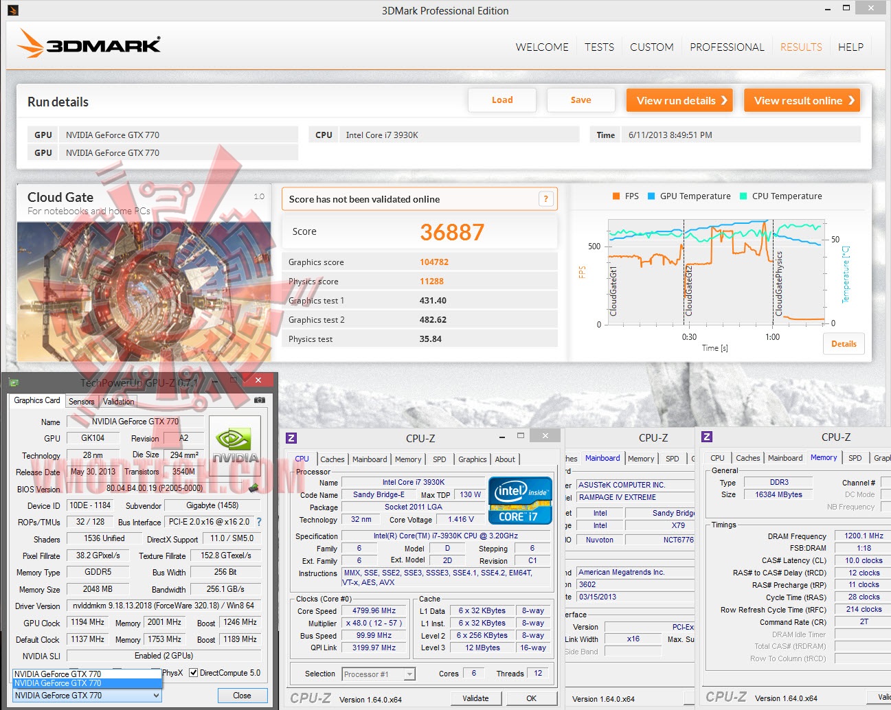Open the SPD tab in the CPU-Z Mainboard window
Screen dimensions: 891x710
[x=673, y=459]
